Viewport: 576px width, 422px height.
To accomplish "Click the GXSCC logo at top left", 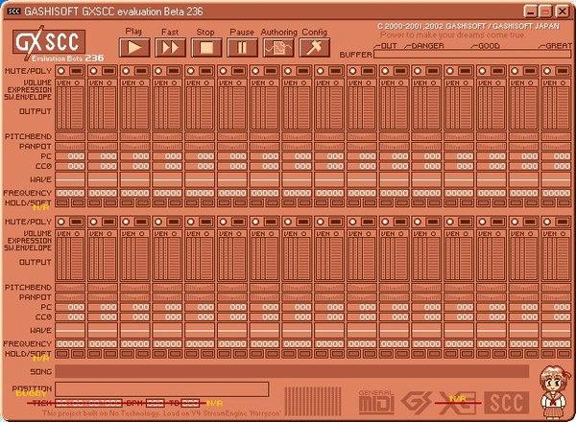I will pos(50,45).
